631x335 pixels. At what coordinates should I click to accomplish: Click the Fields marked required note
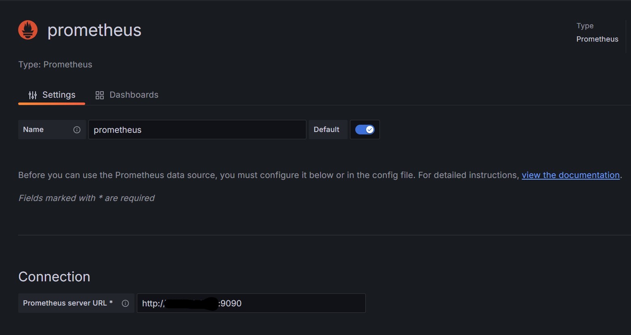click(x=86, y=198)
